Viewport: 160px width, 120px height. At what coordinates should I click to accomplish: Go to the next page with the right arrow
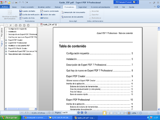(78, 112)
